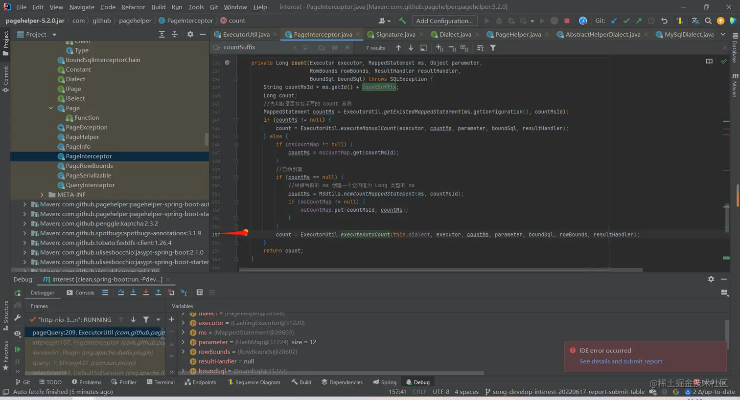Open the Git menu

(x=214, y=7)
